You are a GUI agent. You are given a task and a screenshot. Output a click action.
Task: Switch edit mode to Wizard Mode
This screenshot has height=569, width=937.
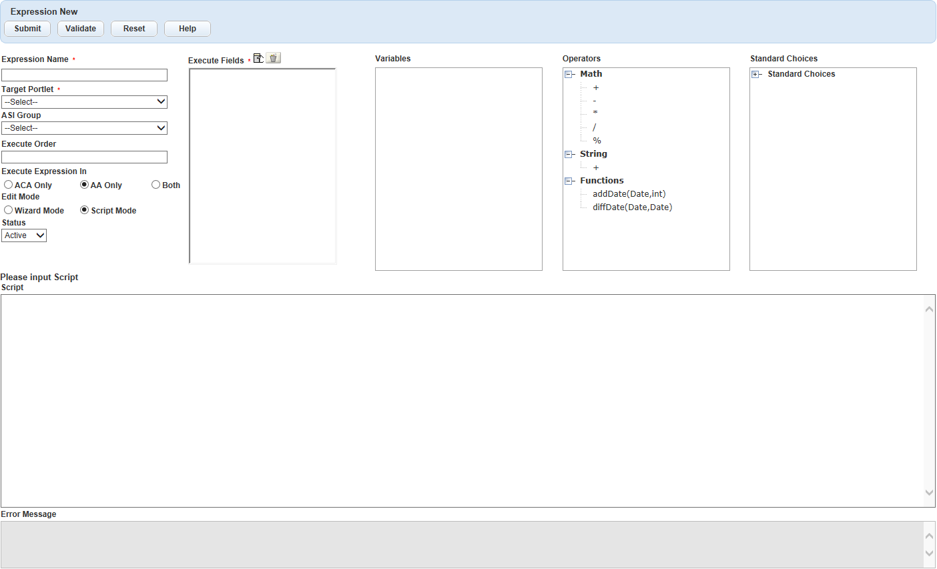(9, 210)
